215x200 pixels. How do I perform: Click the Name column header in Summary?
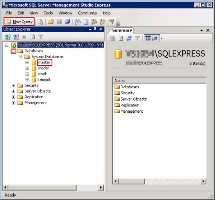coord(159,81)
